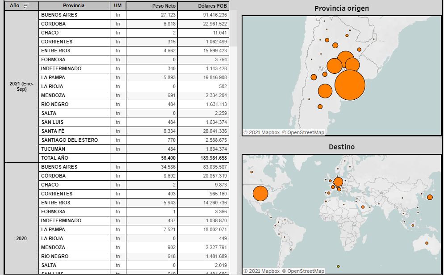Viewport: 444px width, 275px height.
Task: Click SANTA FÉ province in 2021 rows
Action: click(x=53, y=131)
